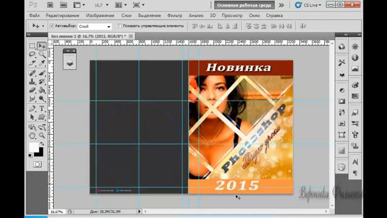387x218 pixels.
Task: Select the Zoom tool in the toolbox
Action: [x=42, y=136]
